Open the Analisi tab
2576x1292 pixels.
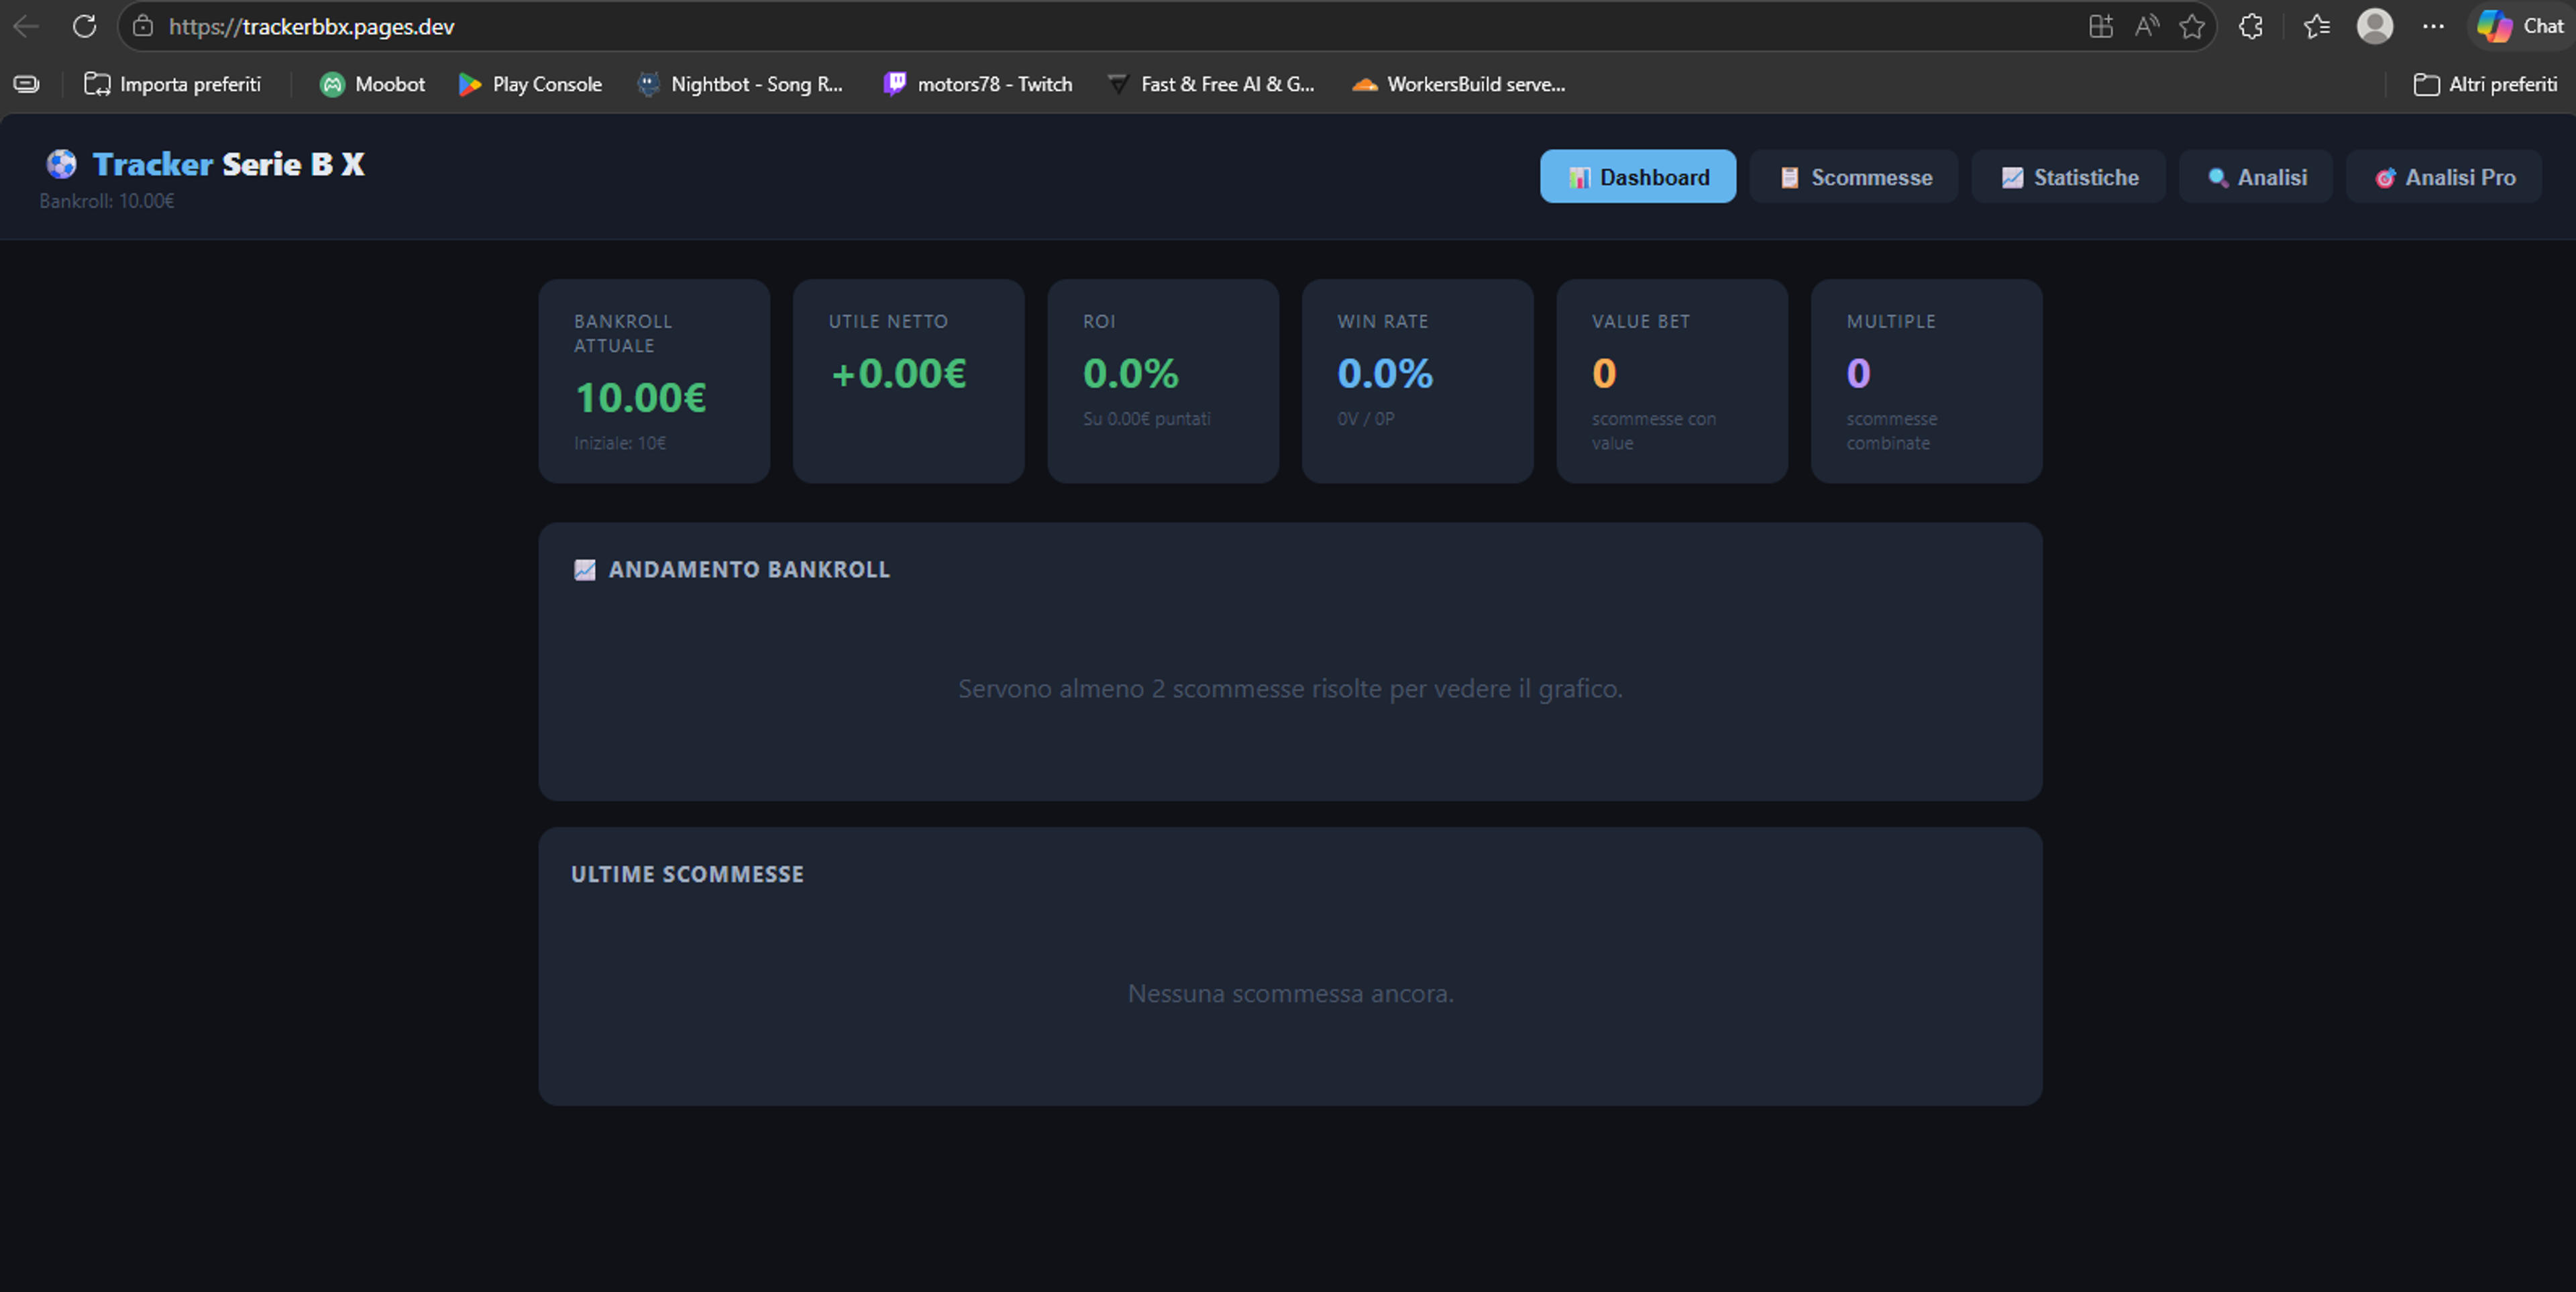2256,177
